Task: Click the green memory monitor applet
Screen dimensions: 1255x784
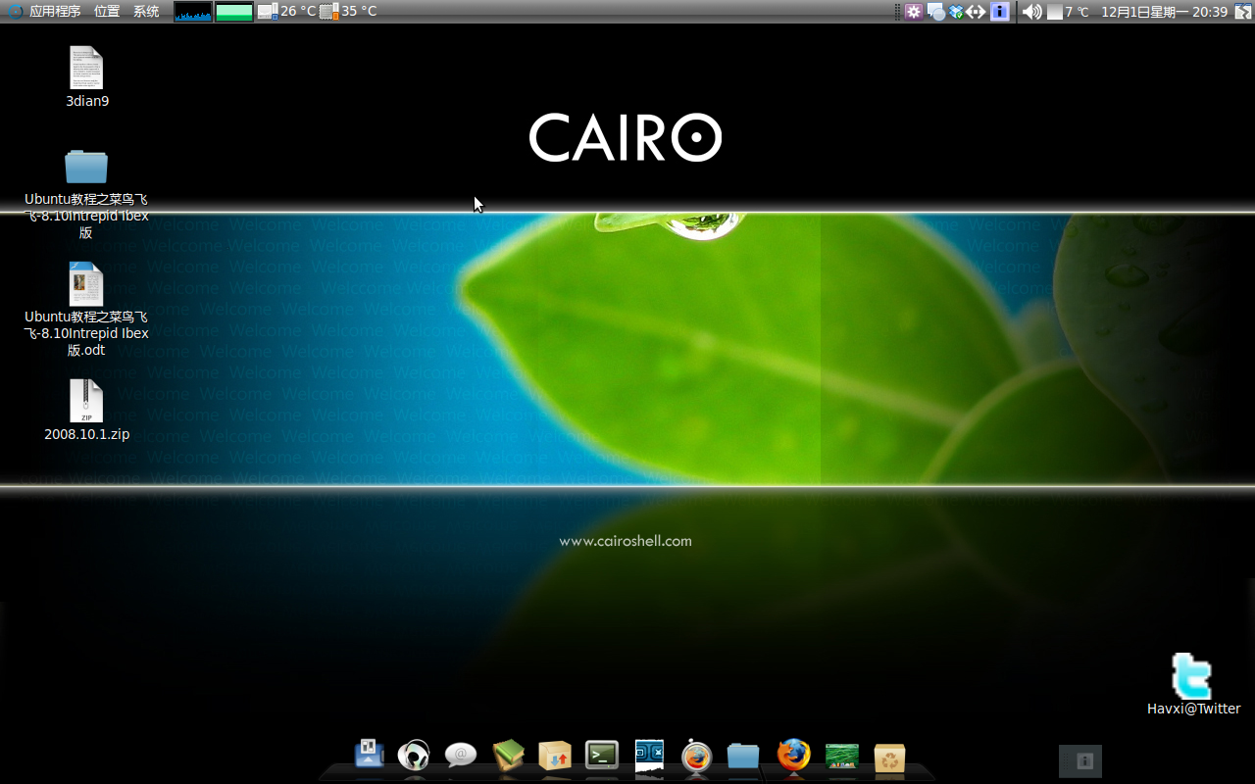Action: tap(234, 12)
